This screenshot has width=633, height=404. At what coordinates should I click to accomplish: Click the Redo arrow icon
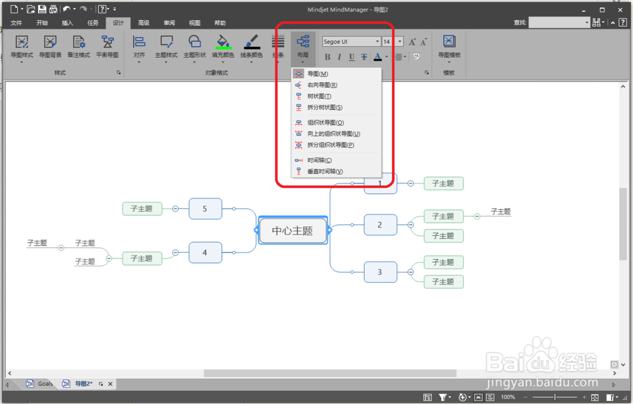tap(83, 9)
